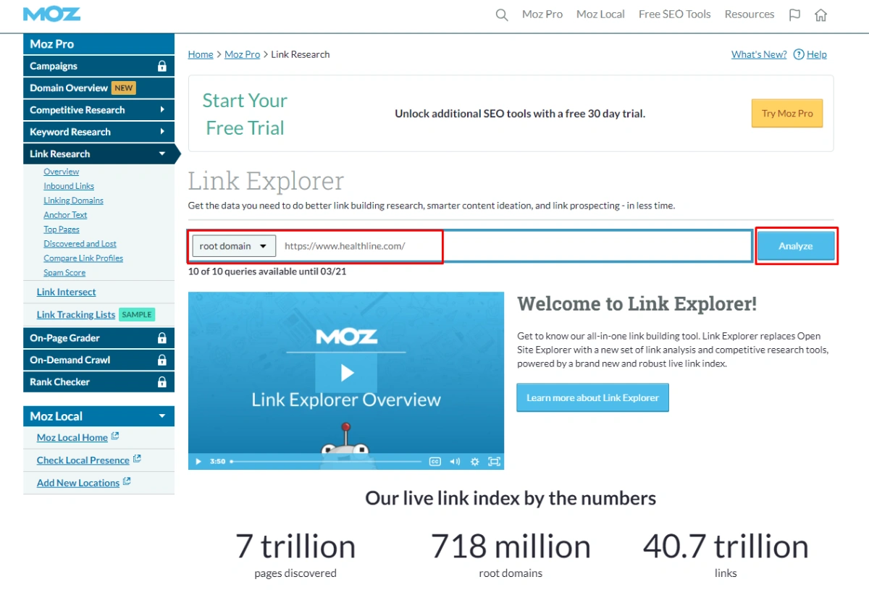Viewport: 869px width, 590px height.
Task: Go to Home in the breadcrumb
Action: [x=201, y=54]
